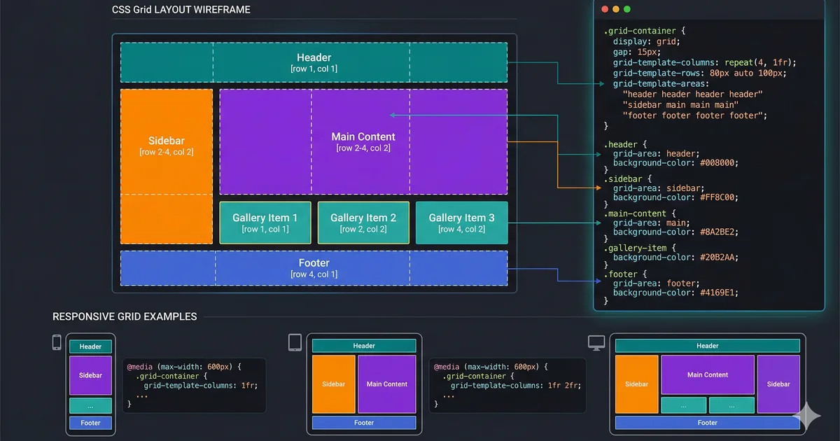Click the Footer block in the wireframe
Viewport: 840px width, 441px height.
click(x=314, y=268)
